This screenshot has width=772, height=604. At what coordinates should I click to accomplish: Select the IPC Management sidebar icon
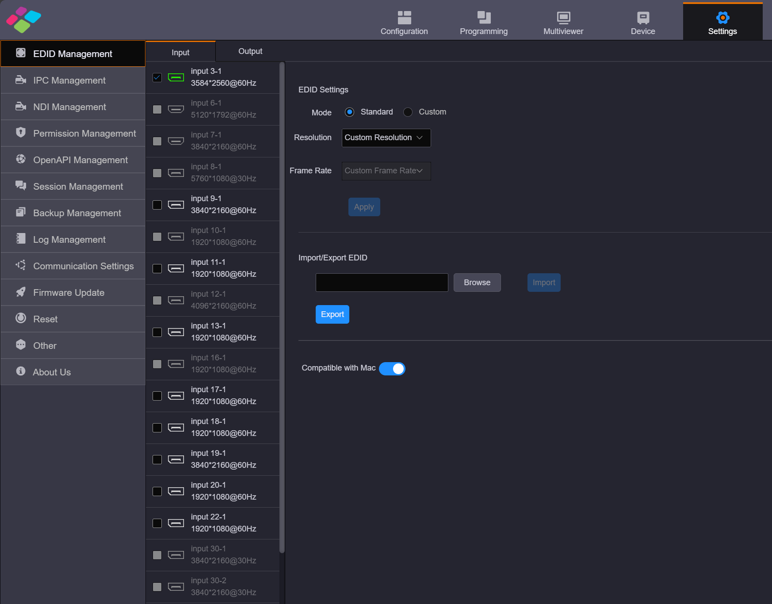pyautogui.click(x=20, y=80)
